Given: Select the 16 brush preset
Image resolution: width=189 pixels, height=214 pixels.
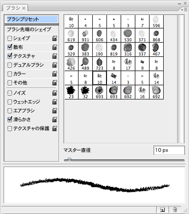Looking at the screenshot, I should [142, 92].
